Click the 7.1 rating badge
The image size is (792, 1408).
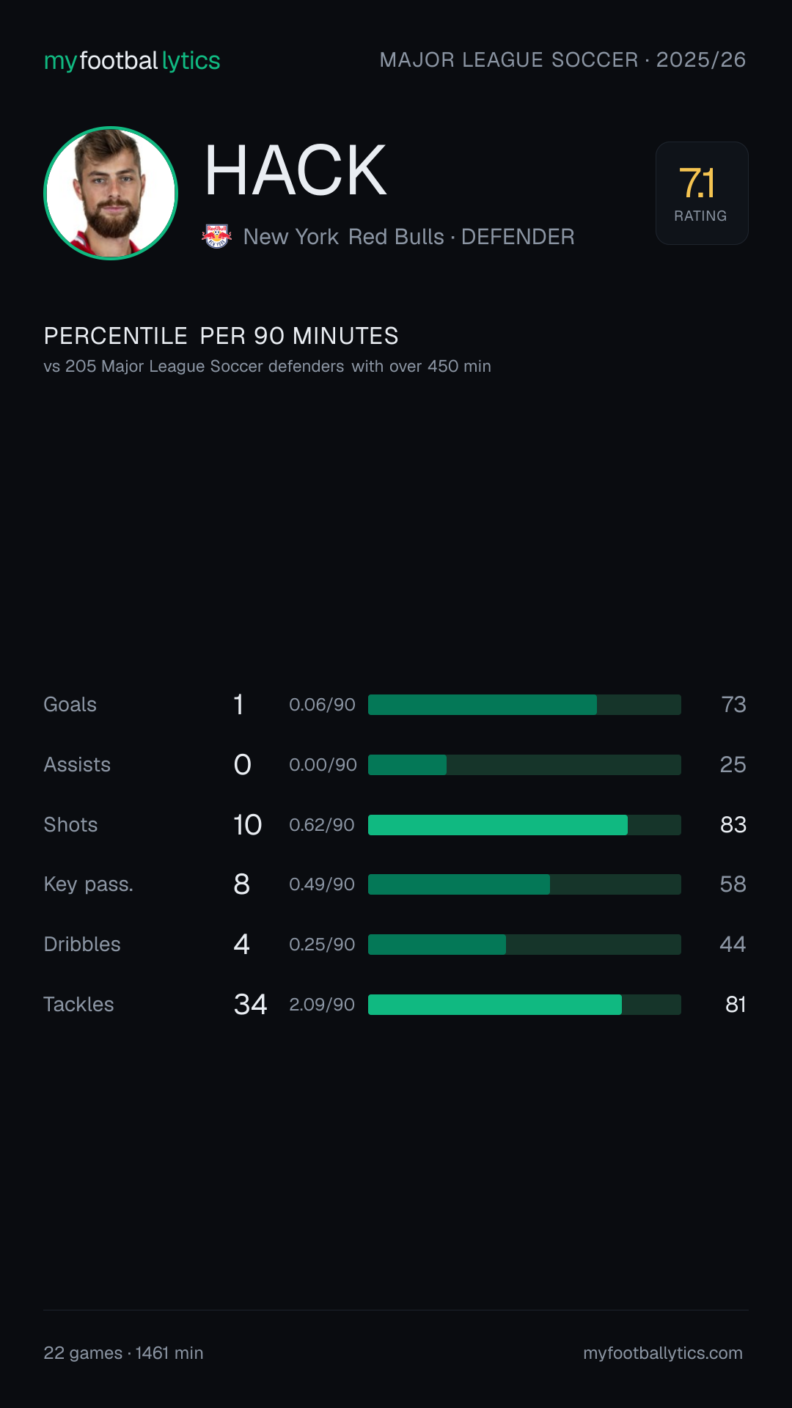(702, 193)
